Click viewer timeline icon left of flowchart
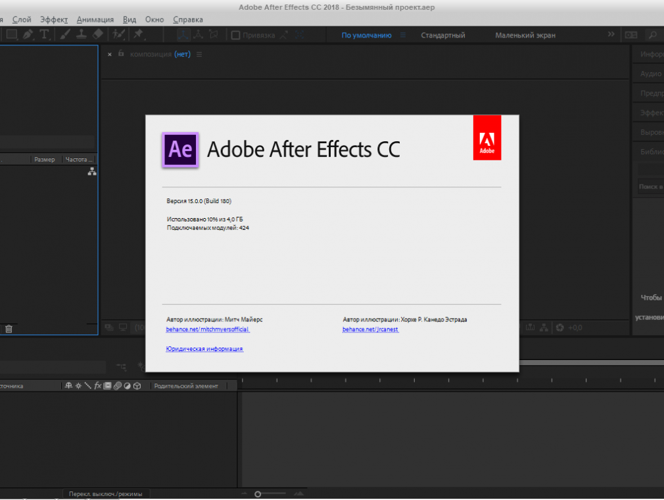The height and width of the screenshot is (500, 664). [530, 327]
